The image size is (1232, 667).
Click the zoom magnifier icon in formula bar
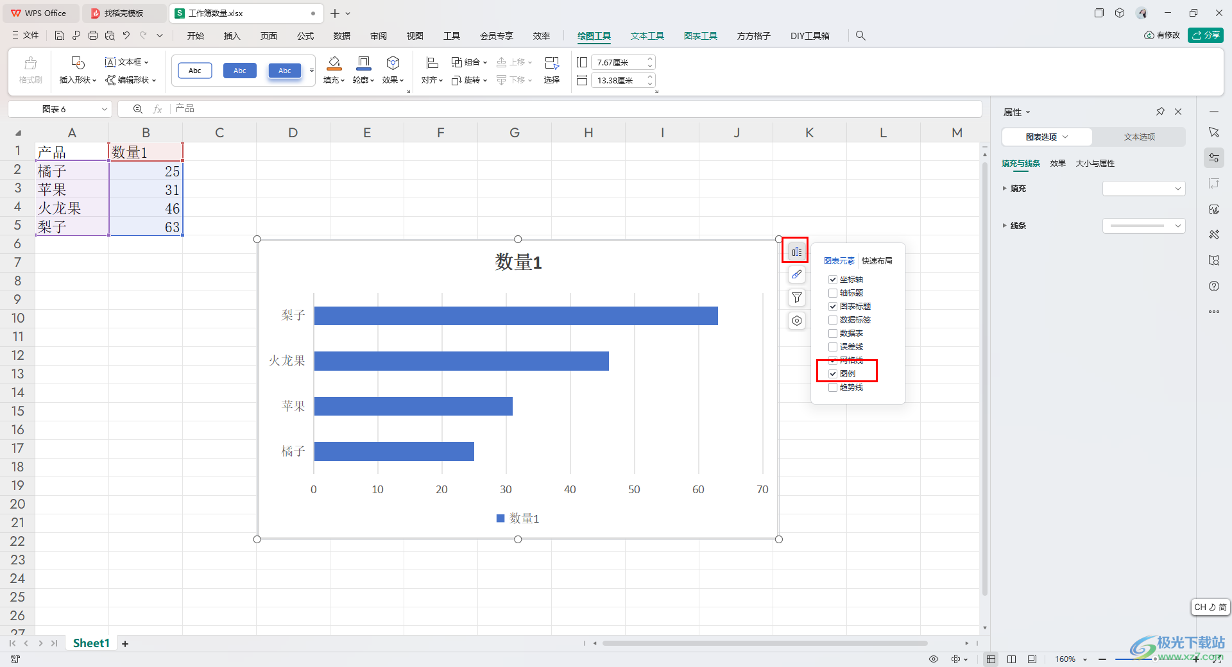(x=137, y=109)
